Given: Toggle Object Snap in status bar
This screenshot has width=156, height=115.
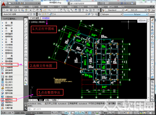Looking at the screenshot, I should coord(69,113).
